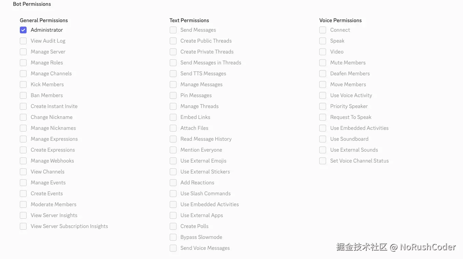
Task: Enable the Speak permission checkbox
Action: coord(323,41)
